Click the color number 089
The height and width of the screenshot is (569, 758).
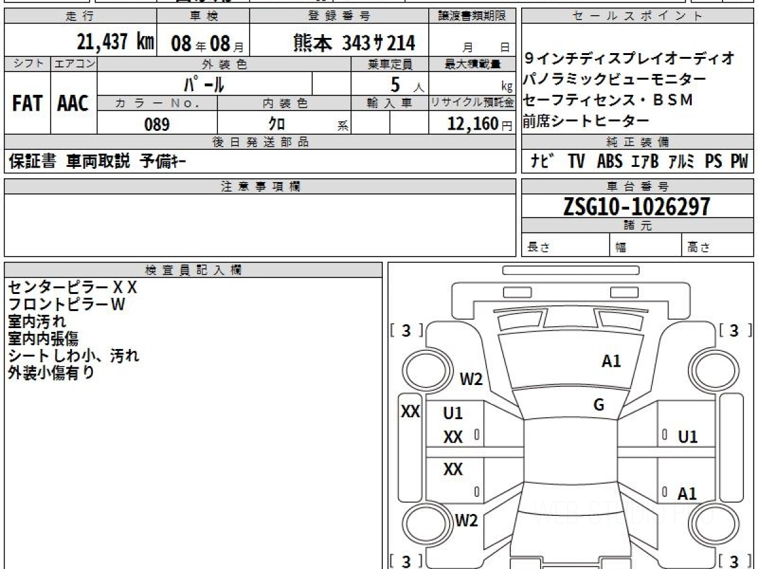[x=157, y=125]
